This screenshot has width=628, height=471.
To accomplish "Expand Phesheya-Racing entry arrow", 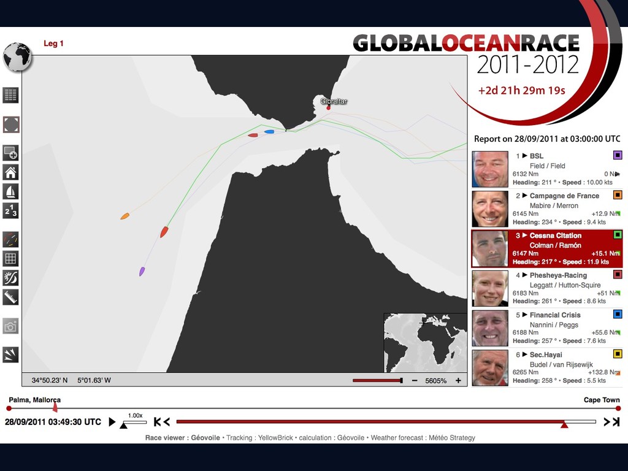I will coord(525,275).
